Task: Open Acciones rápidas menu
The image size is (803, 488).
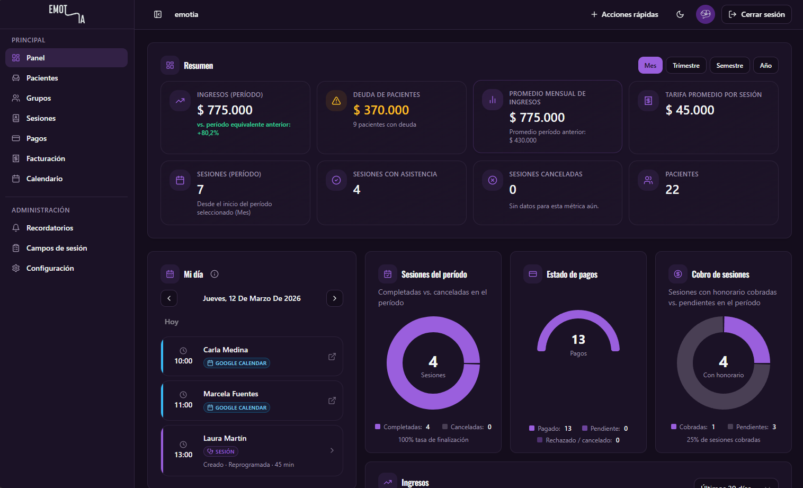Action: [624, 14]
